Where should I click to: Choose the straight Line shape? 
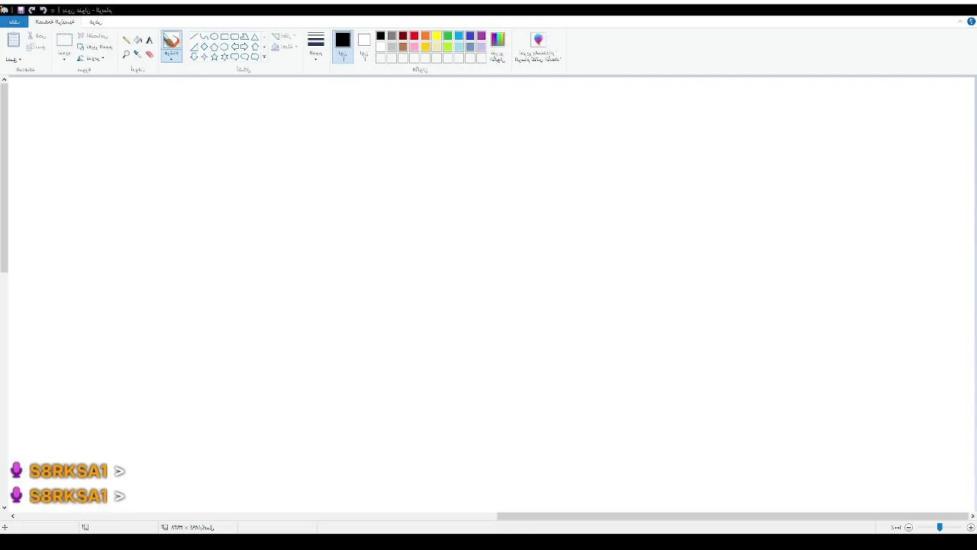coord(194,36)
